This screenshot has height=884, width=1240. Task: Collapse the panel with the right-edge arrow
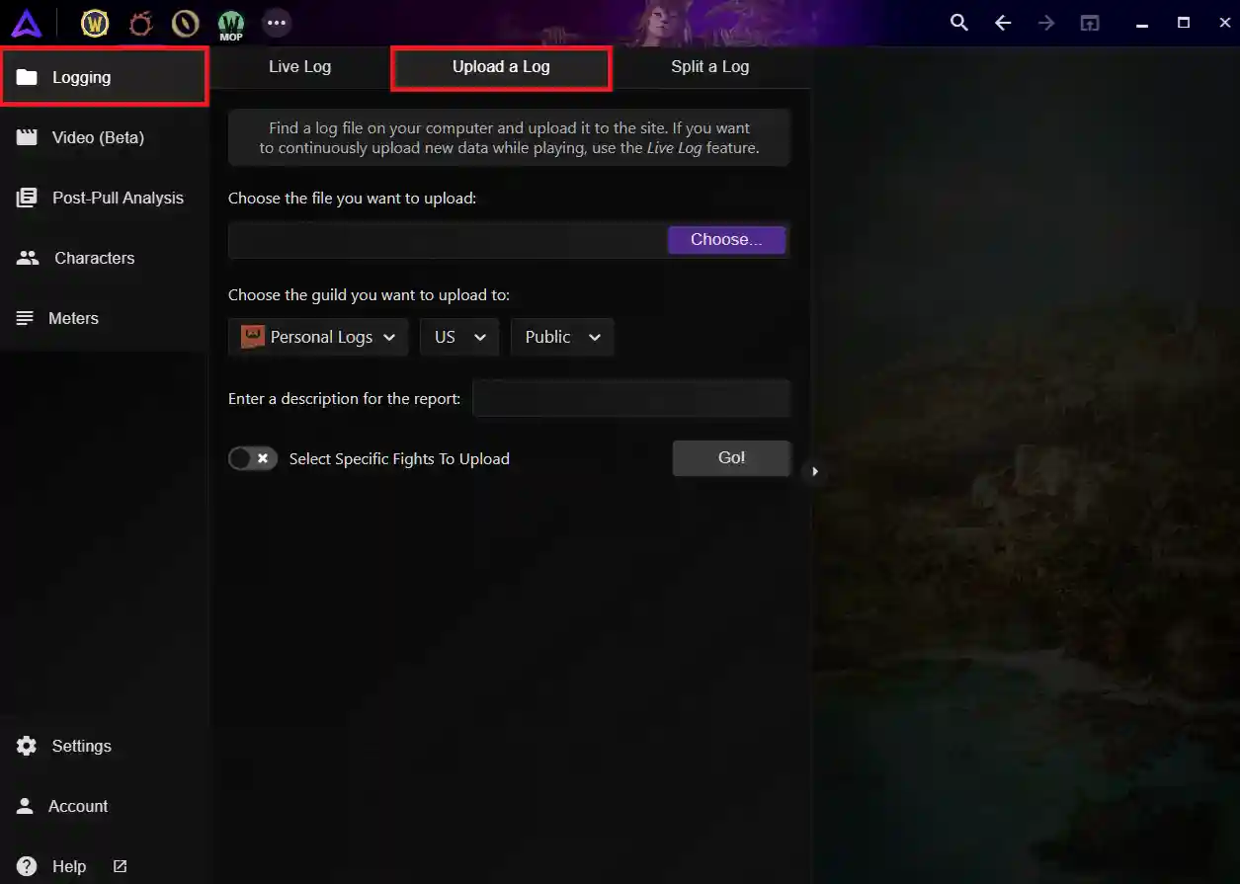(x=815, y=472)
